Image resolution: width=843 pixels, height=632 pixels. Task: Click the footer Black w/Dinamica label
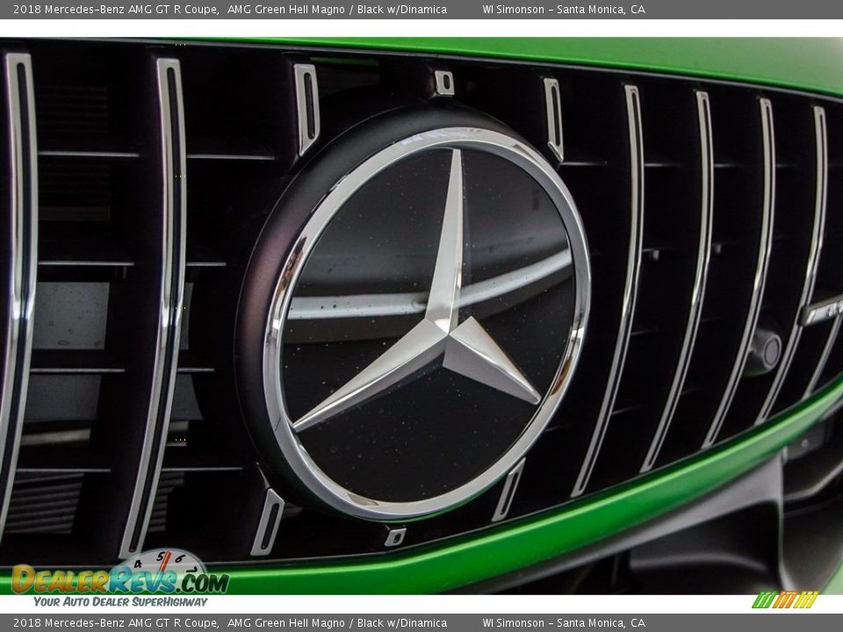point(404,622)
